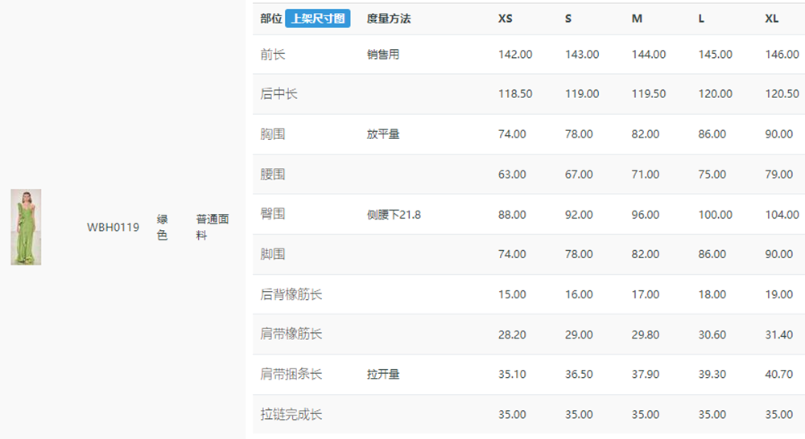
Task: Click the 拉开量 method cell
Action: [x=383, y=375]
